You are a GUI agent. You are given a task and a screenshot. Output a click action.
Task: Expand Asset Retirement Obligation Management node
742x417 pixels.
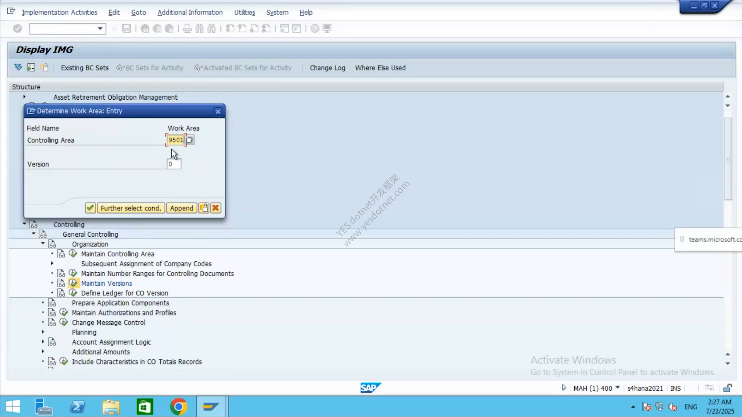click(24, 97)
